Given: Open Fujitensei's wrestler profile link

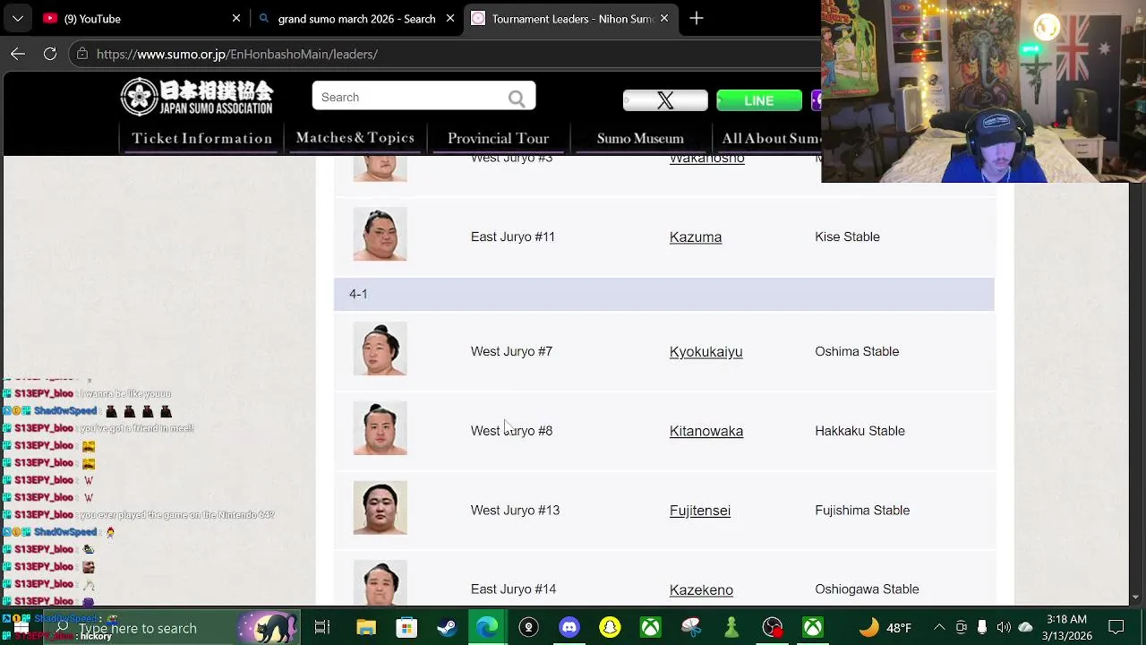Looking at the screenshot, I should pos(700,511).
